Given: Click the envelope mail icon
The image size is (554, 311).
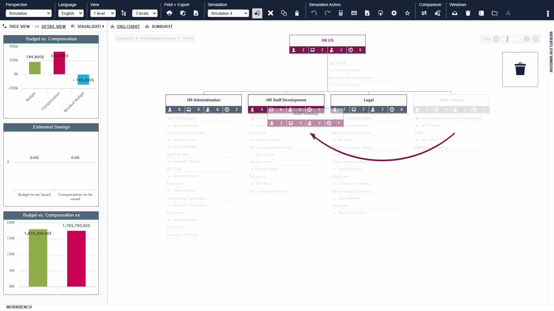Looking at the screenshot, I should (x=354, y=13).
